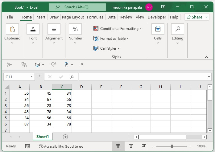Switch to the Insert tab
Screen dimensions: 215x152
tap(40, 17)
